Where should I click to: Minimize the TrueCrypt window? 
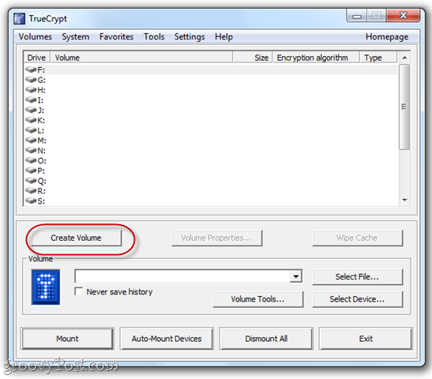(x=357, y=16)
